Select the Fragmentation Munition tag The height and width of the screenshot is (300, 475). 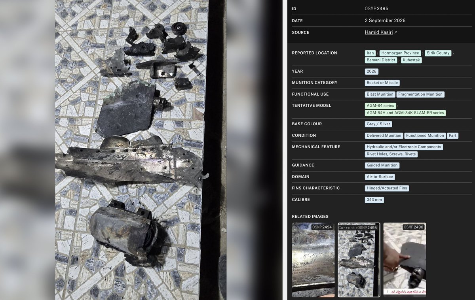[420, 94]
